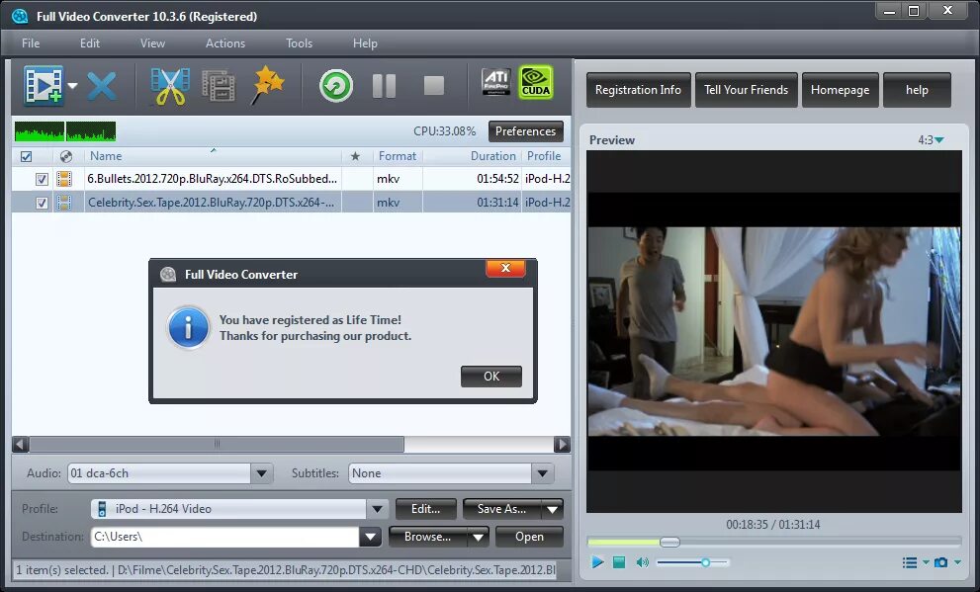Toggle ATI FirePro acceleration icon
The width and height of the screenshot is (980, 592).
pyautogui.click(x=496, y=82)
